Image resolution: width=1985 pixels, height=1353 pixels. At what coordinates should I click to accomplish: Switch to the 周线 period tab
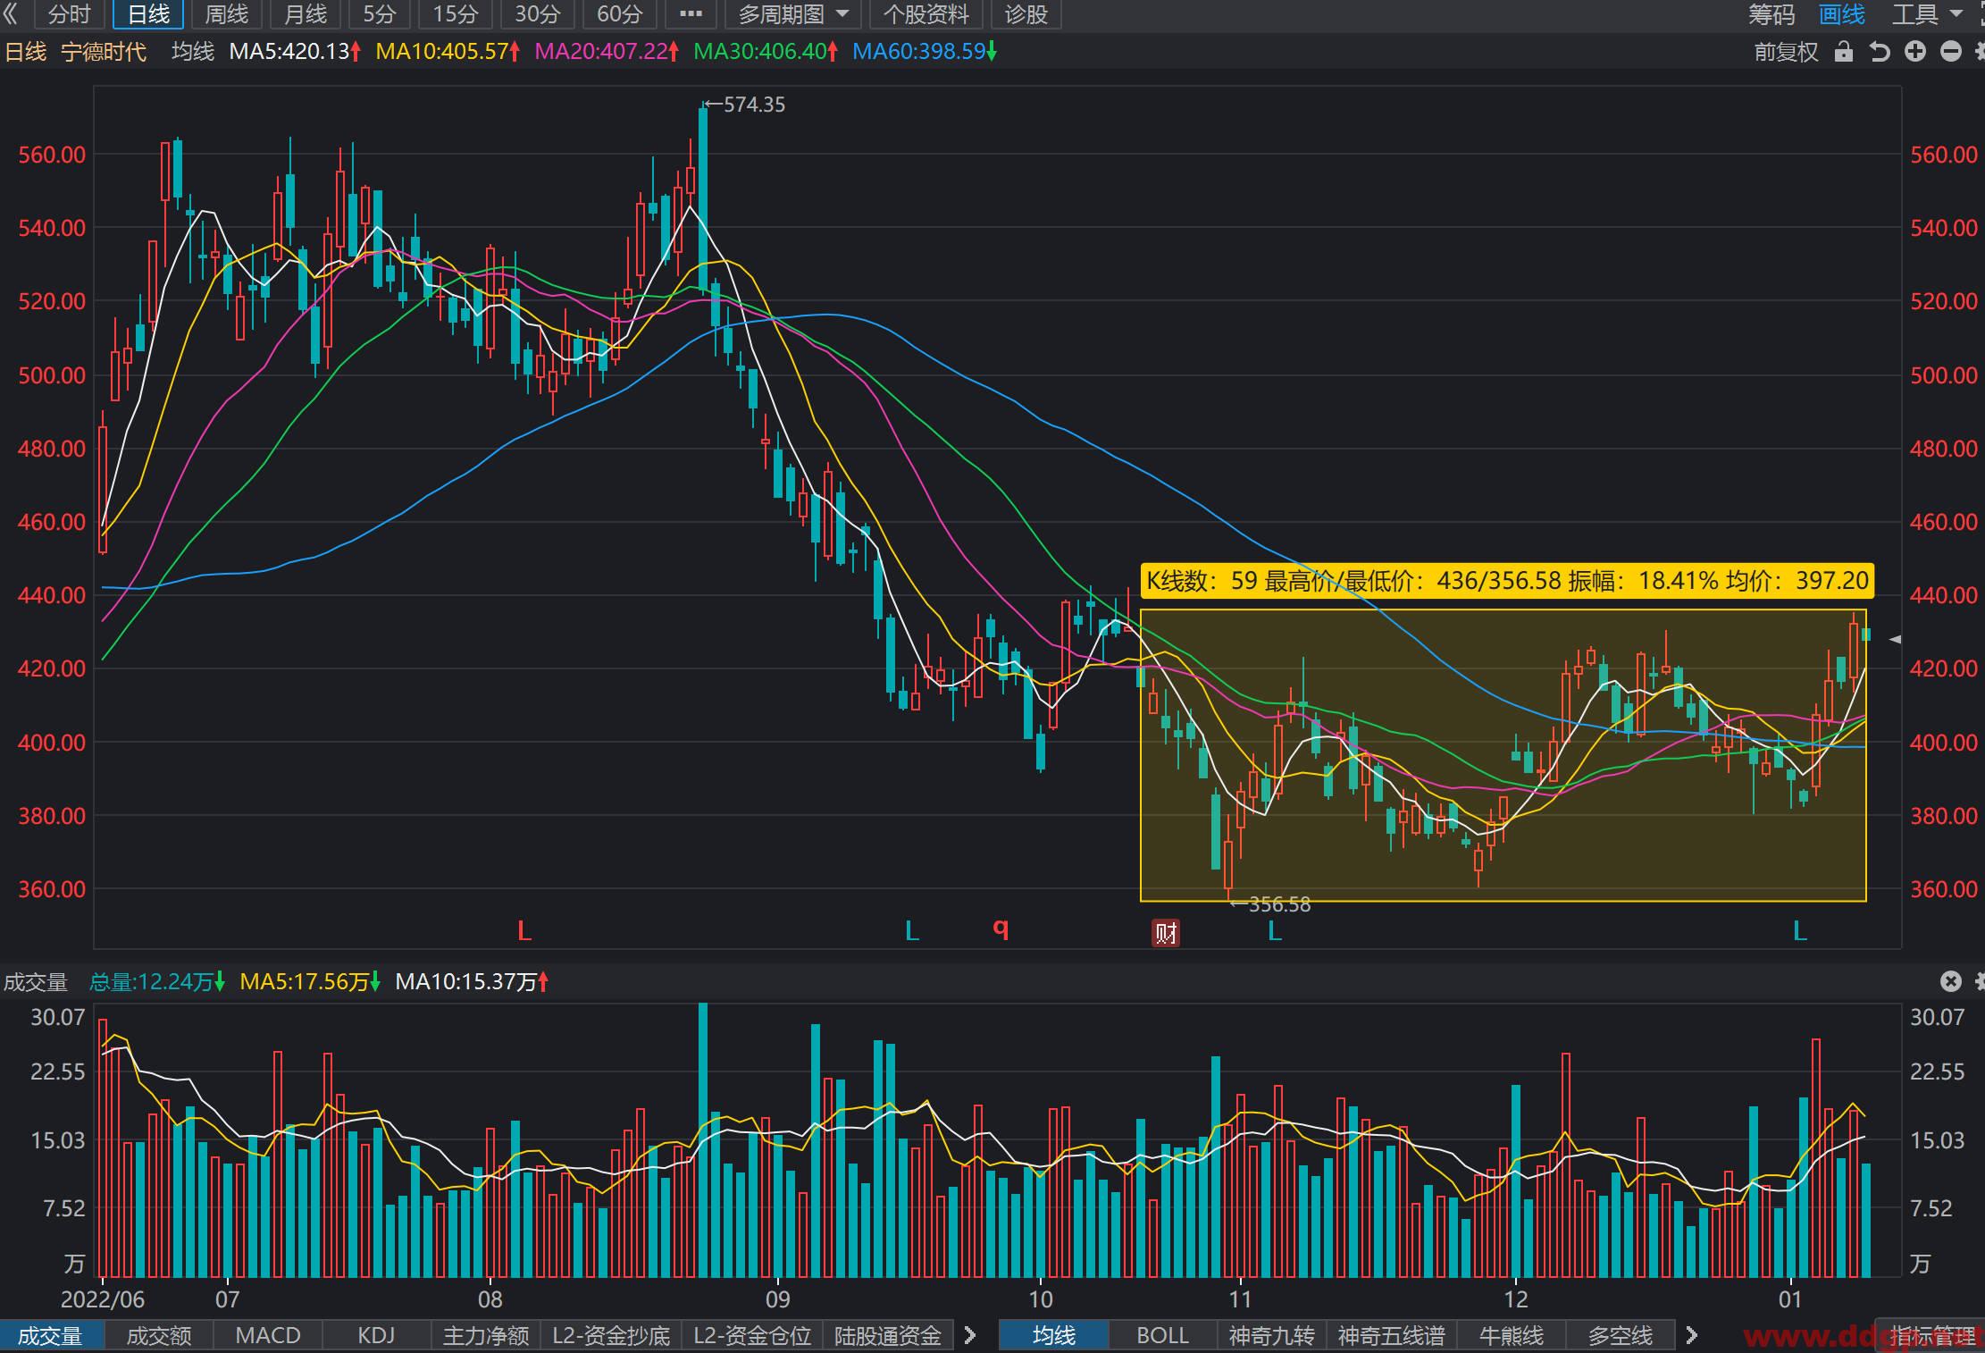coord(227,14)
